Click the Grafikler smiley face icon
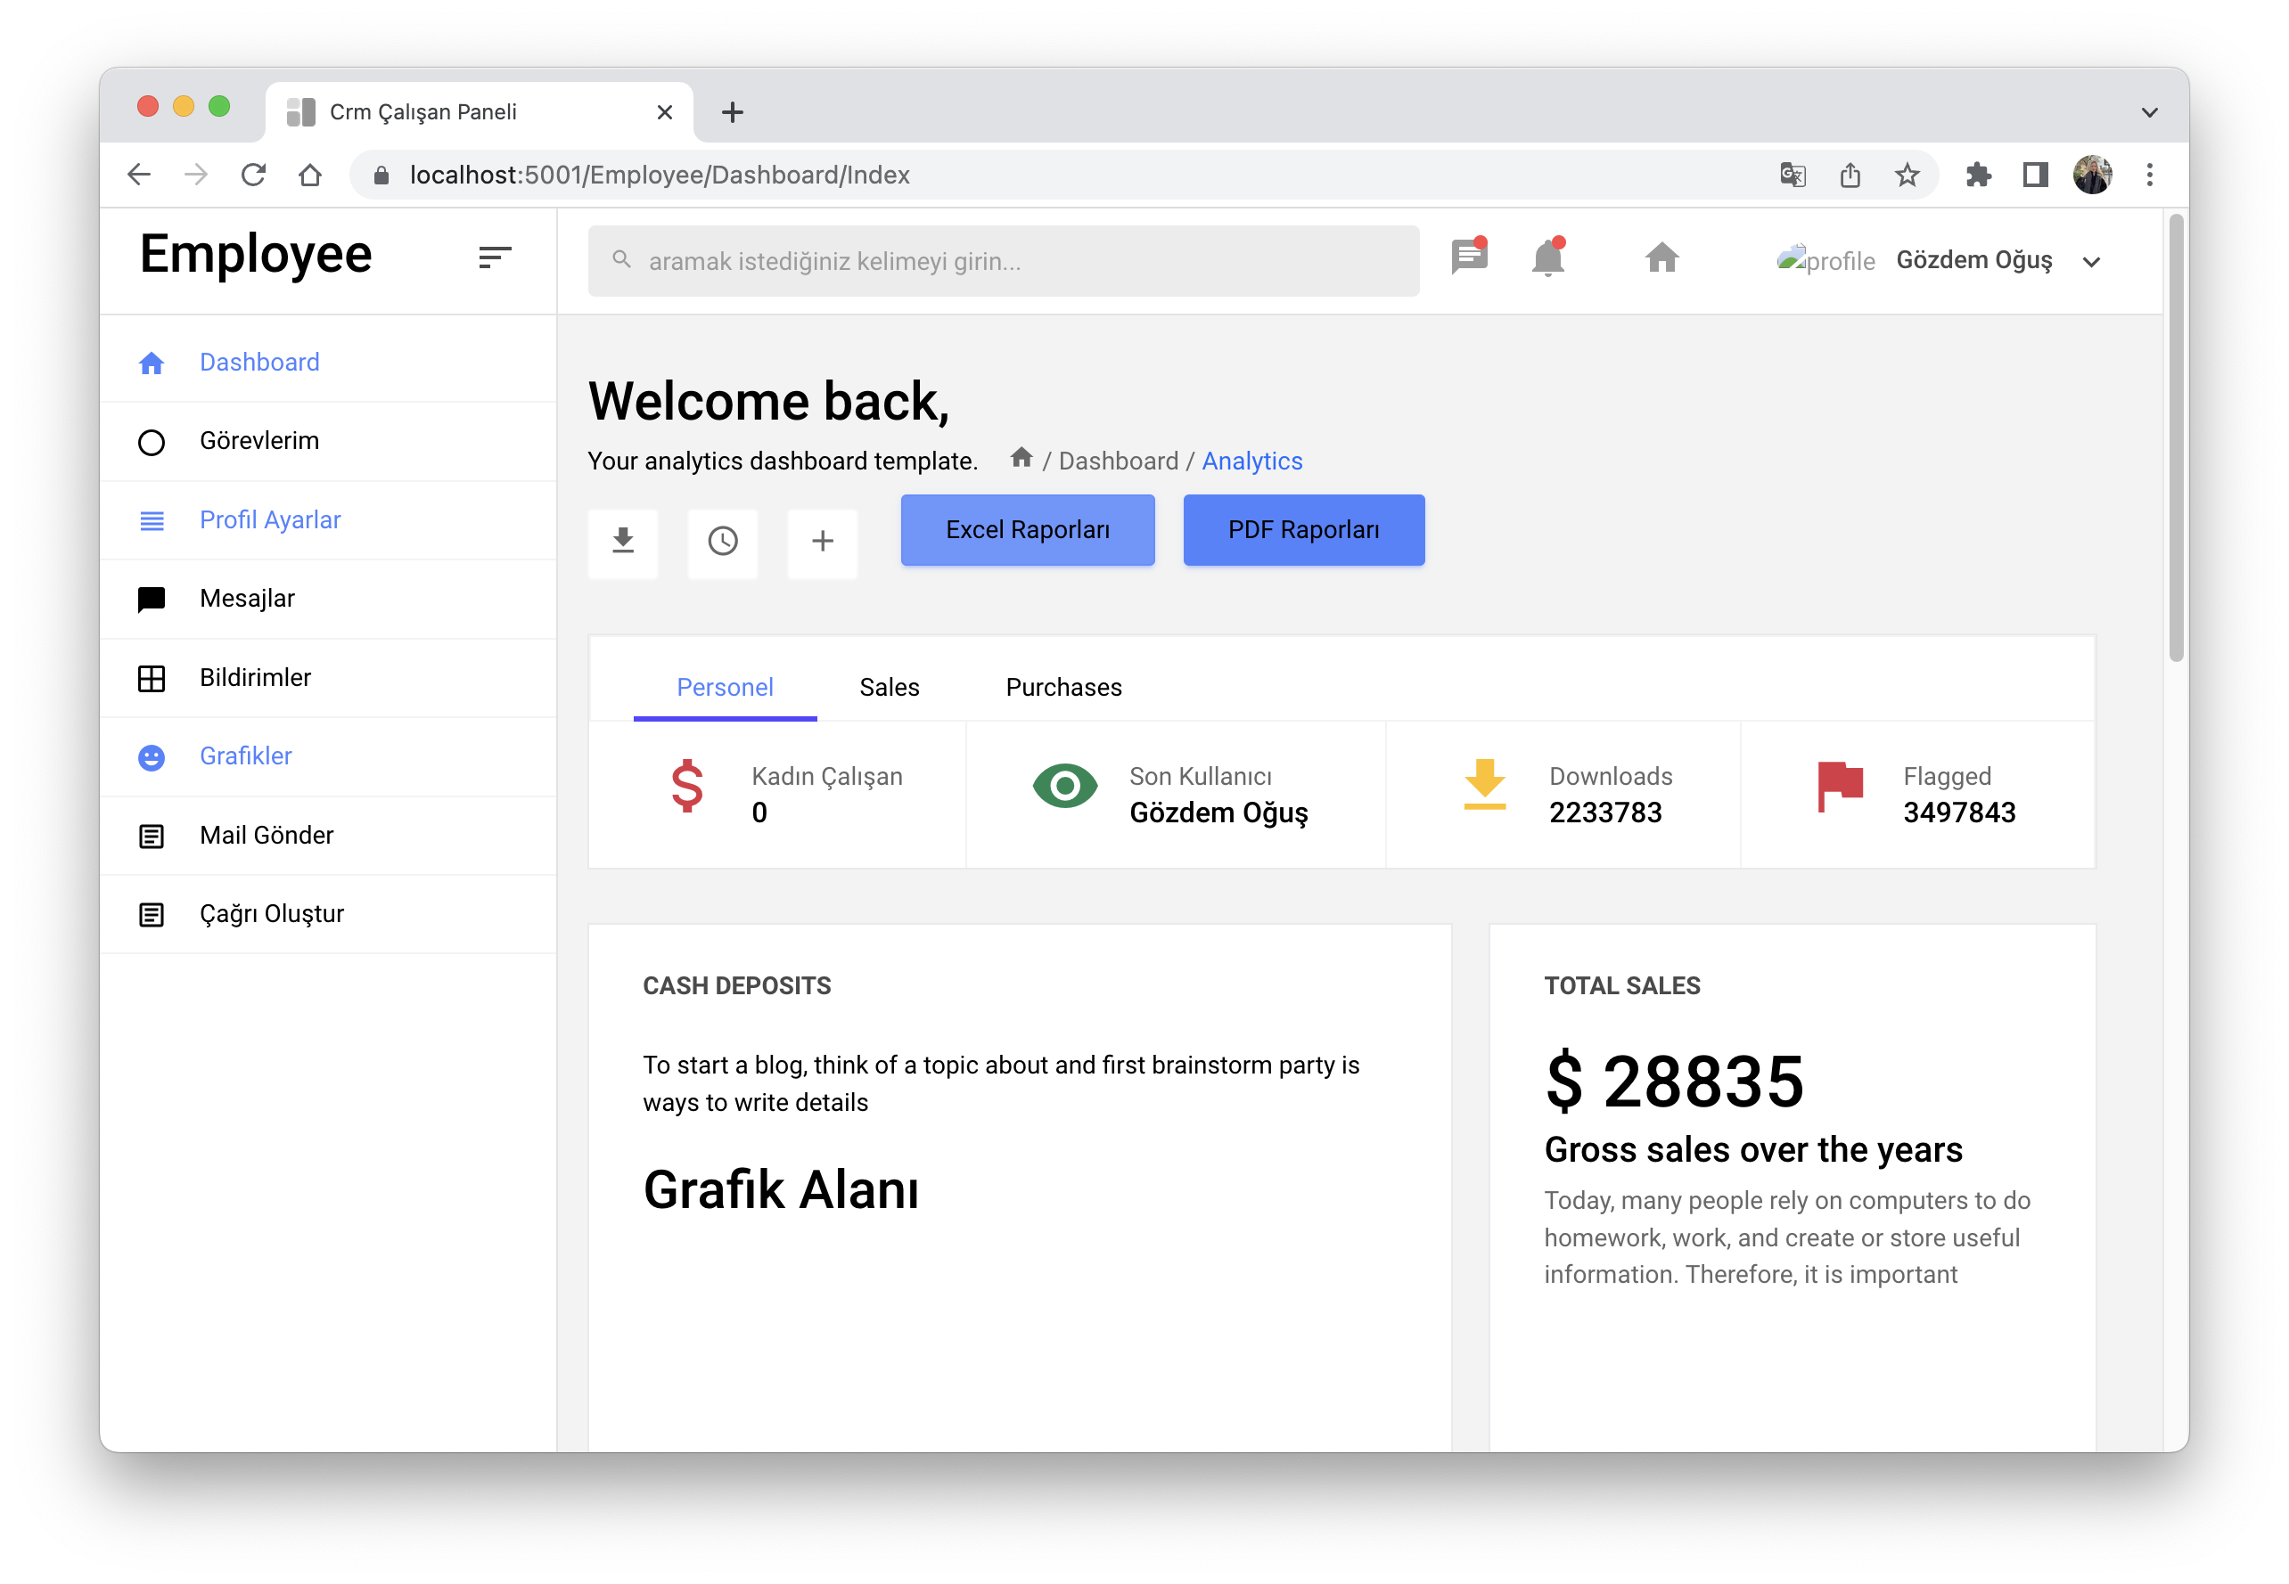Screen dimensions: 2289x1584 [151, 757]
